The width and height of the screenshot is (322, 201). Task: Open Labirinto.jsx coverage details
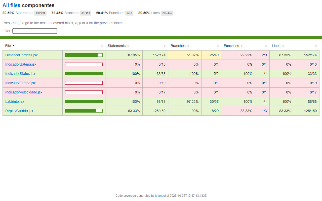point(15,102)
